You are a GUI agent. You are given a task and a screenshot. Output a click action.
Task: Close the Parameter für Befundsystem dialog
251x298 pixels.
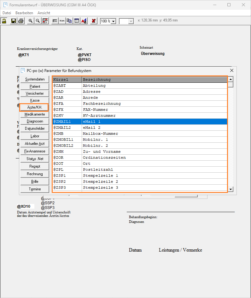pyautogui.click(x=232, y=70)
